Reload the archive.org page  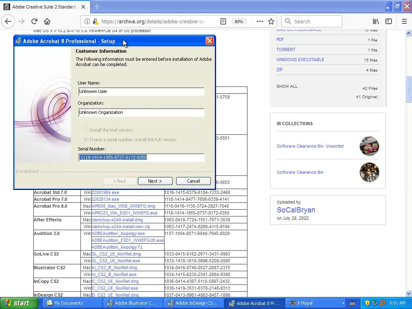[x=34, y=21]
